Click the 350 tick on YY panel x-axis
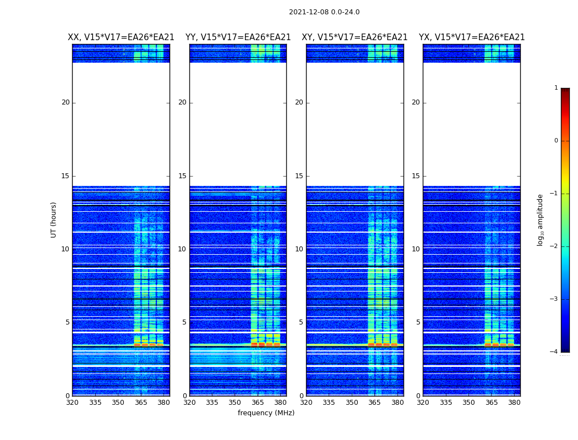 coord(235,403)
